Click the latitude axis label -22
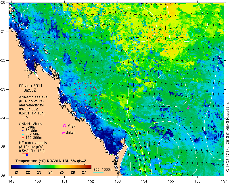 pyautogui.click(x=3, y=60)
